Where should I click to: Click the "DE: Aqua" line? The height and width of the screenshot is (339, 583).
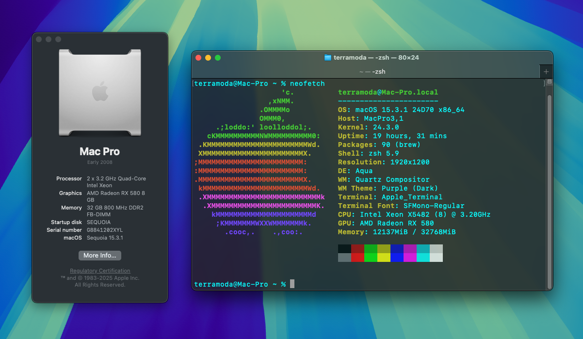click(356, 171)
